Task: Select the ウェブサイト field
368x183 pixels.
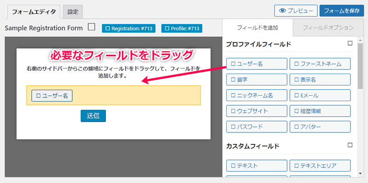Action: coord(257,111)
